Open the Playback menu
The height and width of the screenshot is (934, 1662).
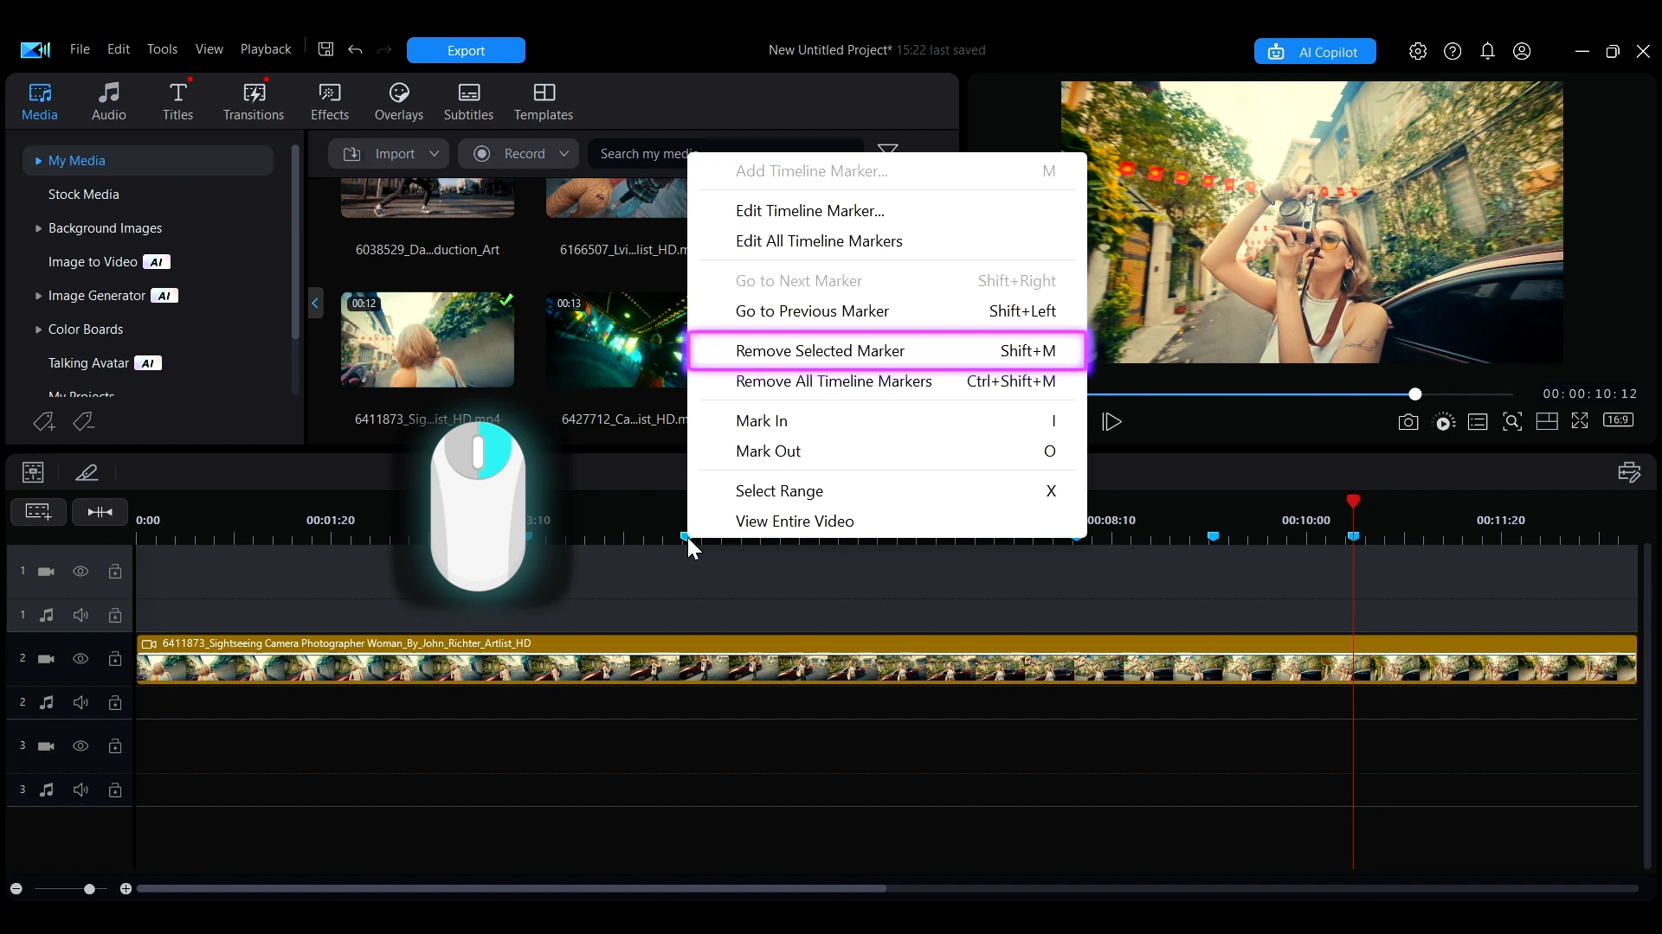266,49
